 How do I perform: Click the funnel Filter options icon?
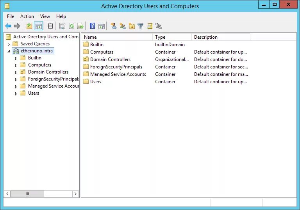click(141, 26)
